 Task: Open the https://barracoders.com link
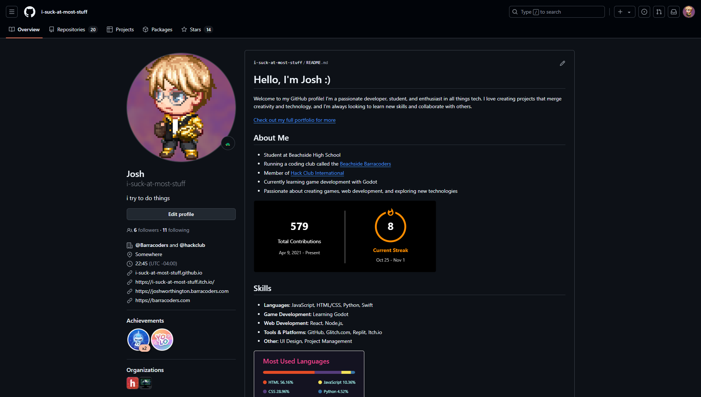[x=162, y=300]
